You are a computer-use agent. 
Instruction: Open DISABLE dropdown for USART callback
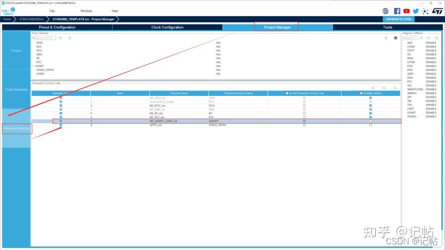(x=431, y=113)
